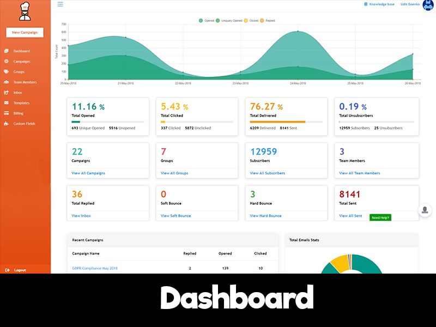Click the Custom Fields puzzle icon

pyautogui.click(x=7, y=124)
